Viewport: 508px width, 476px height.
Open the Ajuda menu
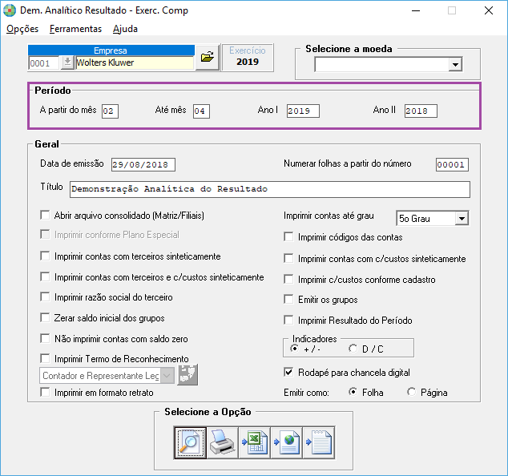point(125,29)
